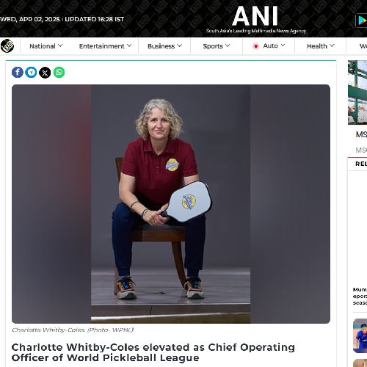Viewport: 367px width, 367px height.
Task: Expand the Business menu chevron
Action: pos(180,46)
